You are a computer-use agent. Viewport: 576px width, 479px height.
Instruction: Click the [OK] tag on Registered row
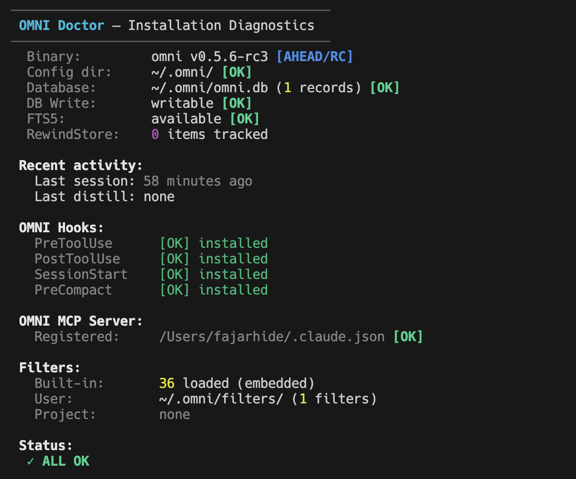point(408,337)
